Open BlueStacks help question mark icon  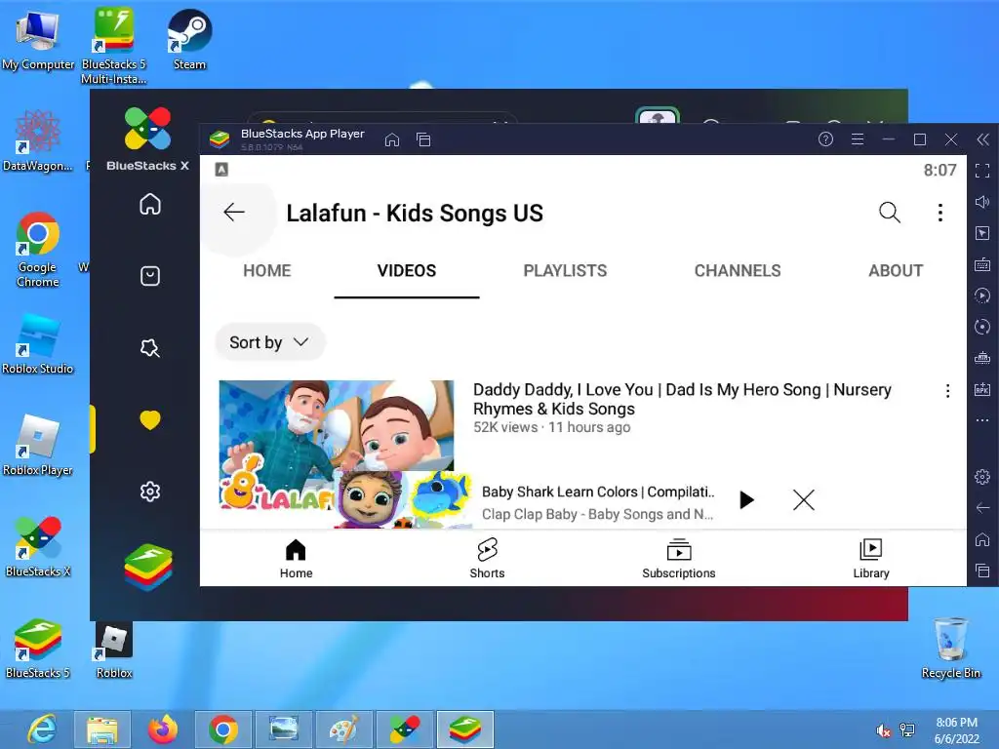(x=825, y=138)
